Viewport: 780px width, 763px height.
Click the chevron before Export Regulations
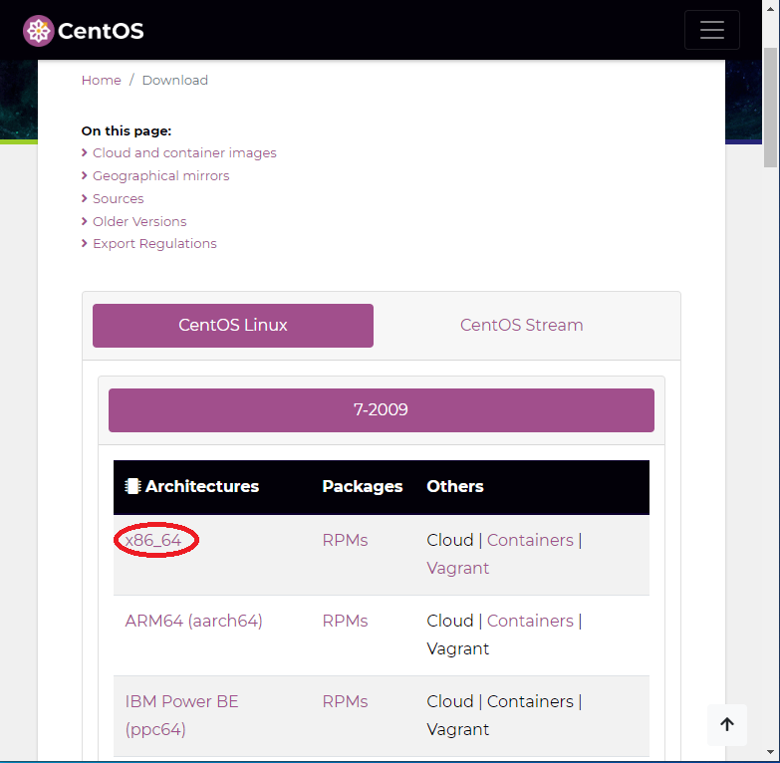tap(85, 243)
